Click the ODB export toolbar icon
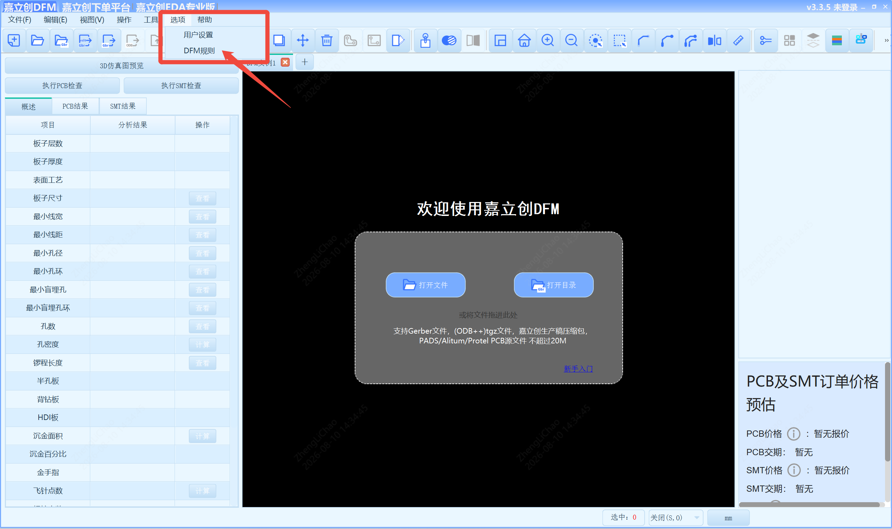Image resolution: width=892 pixels, height=529 pixels. click(132, 40)
